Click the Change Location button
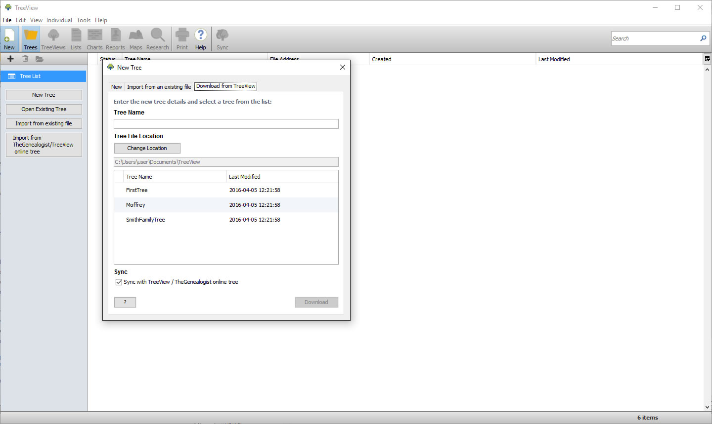Viewport: 712px width, 424px height. 147,148
